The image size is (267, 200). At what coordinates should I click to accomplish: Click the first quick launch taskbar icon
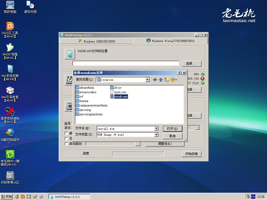point(17,197)
